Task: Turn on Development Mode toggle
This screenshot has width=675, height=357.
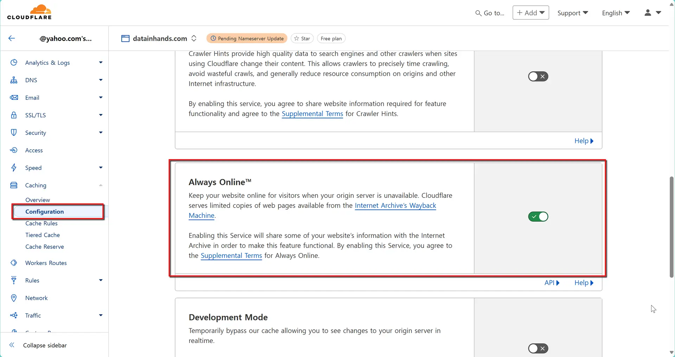Action: 538,348
